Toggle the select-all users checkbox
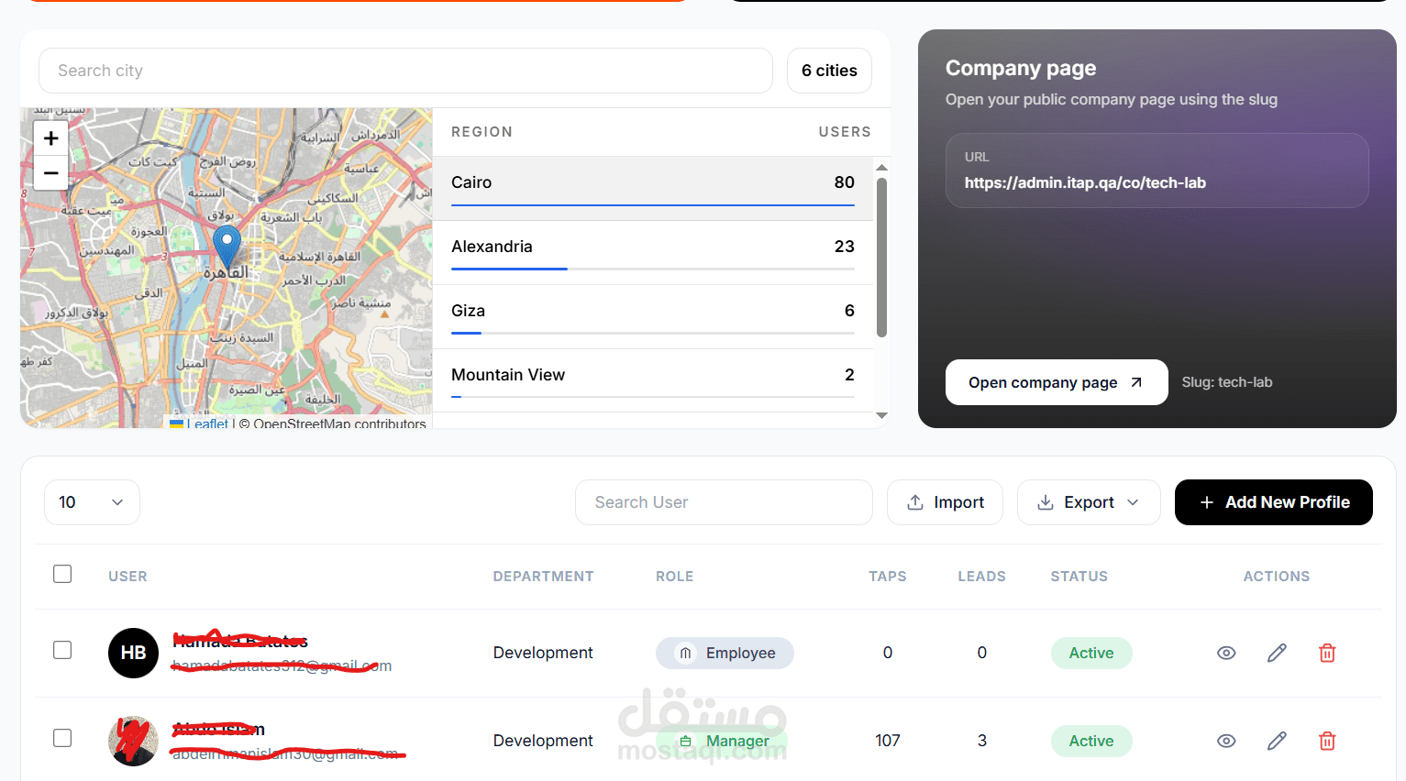The image size is (1406, 781). tap(62, 575)
